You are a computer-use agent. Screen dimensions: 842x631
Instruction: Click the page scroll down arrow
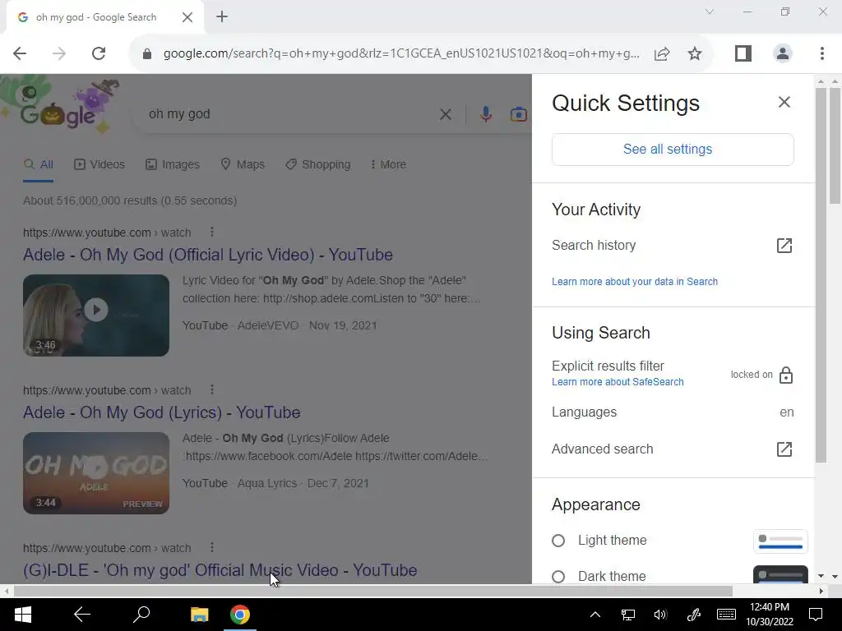point(835,576)
